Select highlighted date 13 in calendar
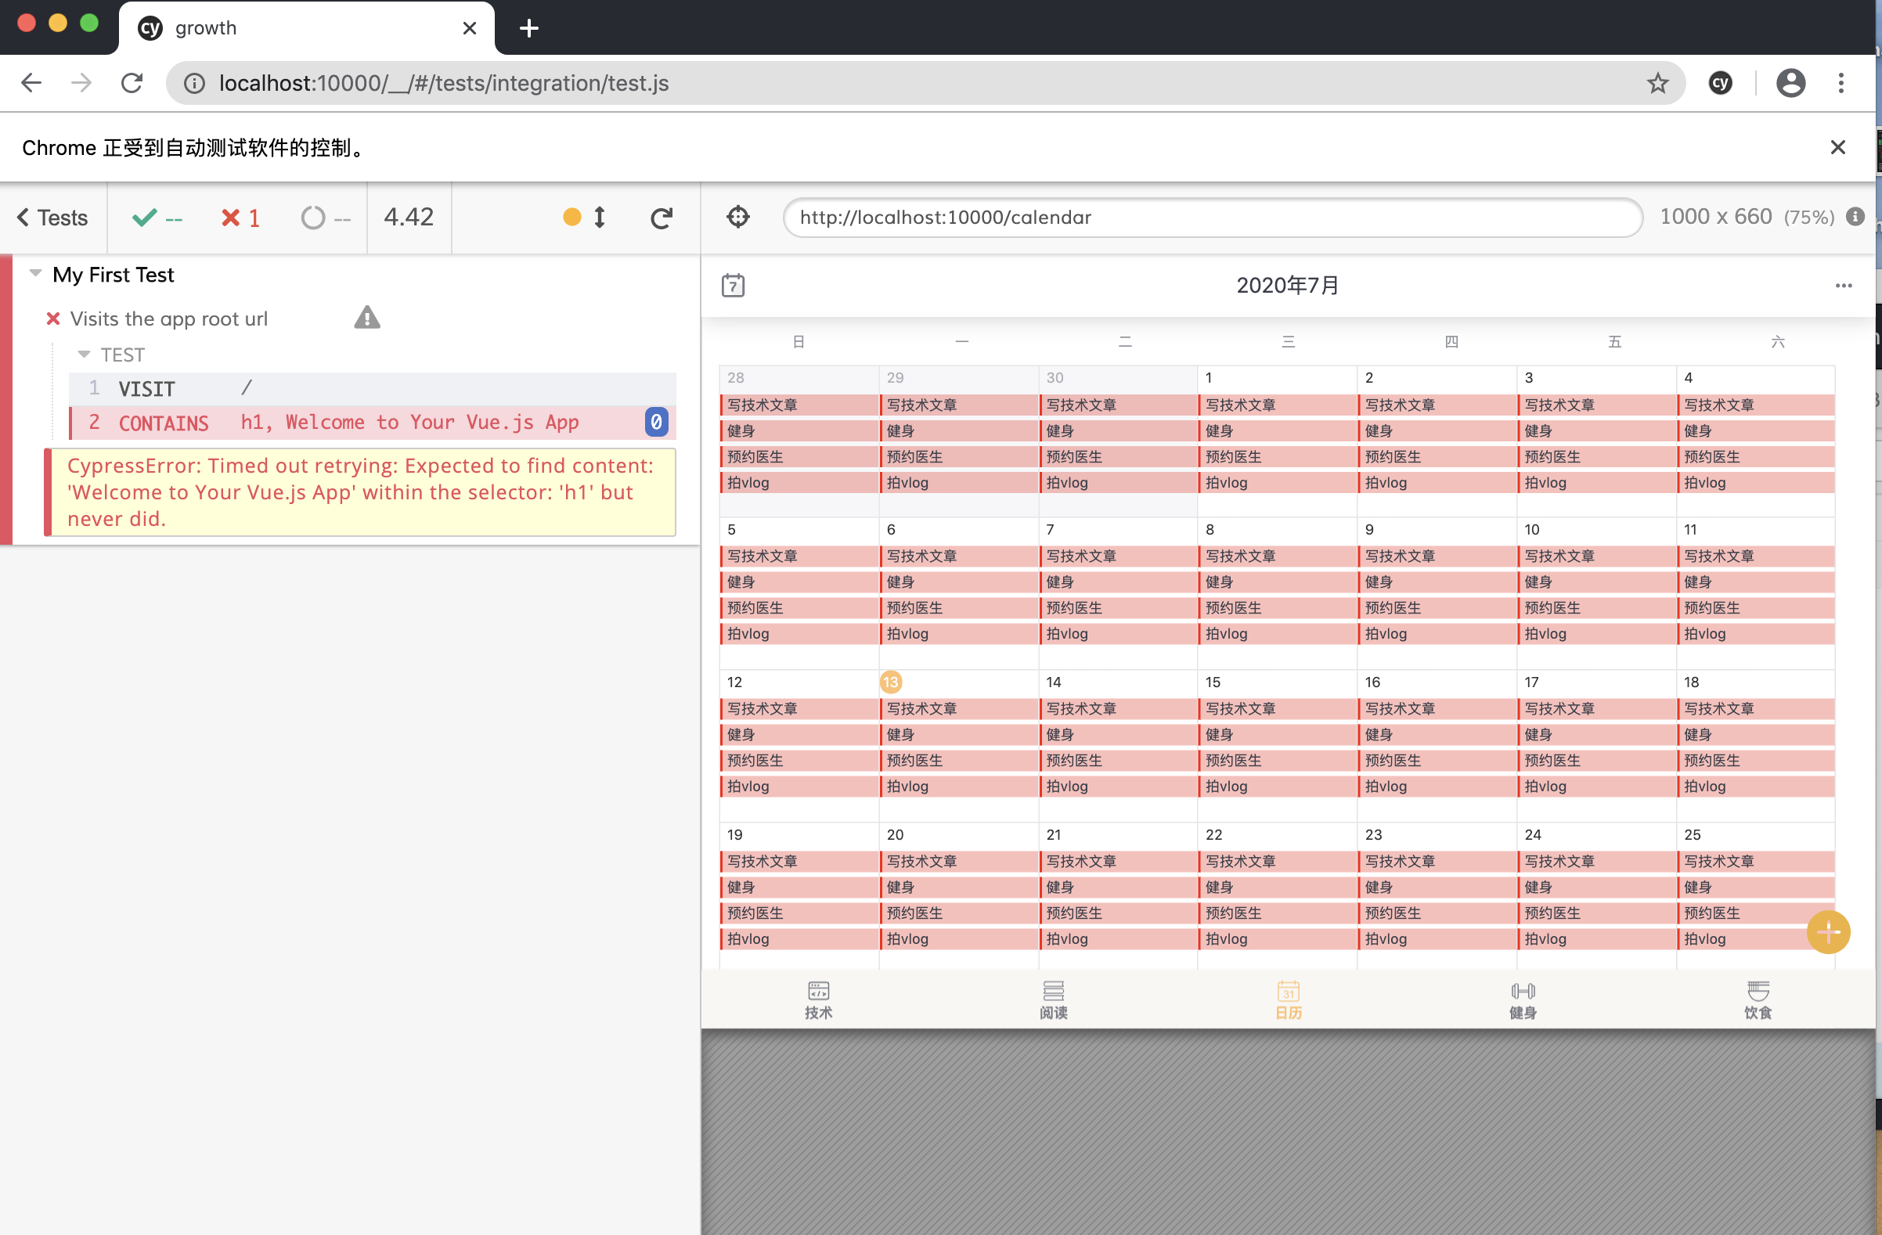Screen dimensions: 1882x1235 pos(890,682)
